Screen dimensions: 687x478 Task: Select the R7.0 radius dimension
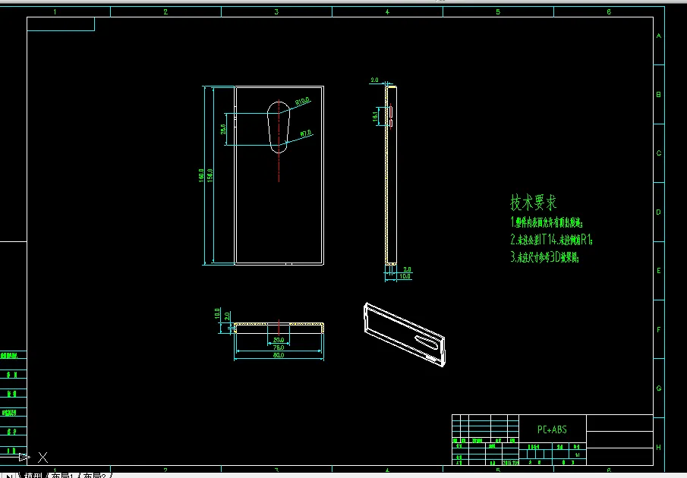point(306,133)
